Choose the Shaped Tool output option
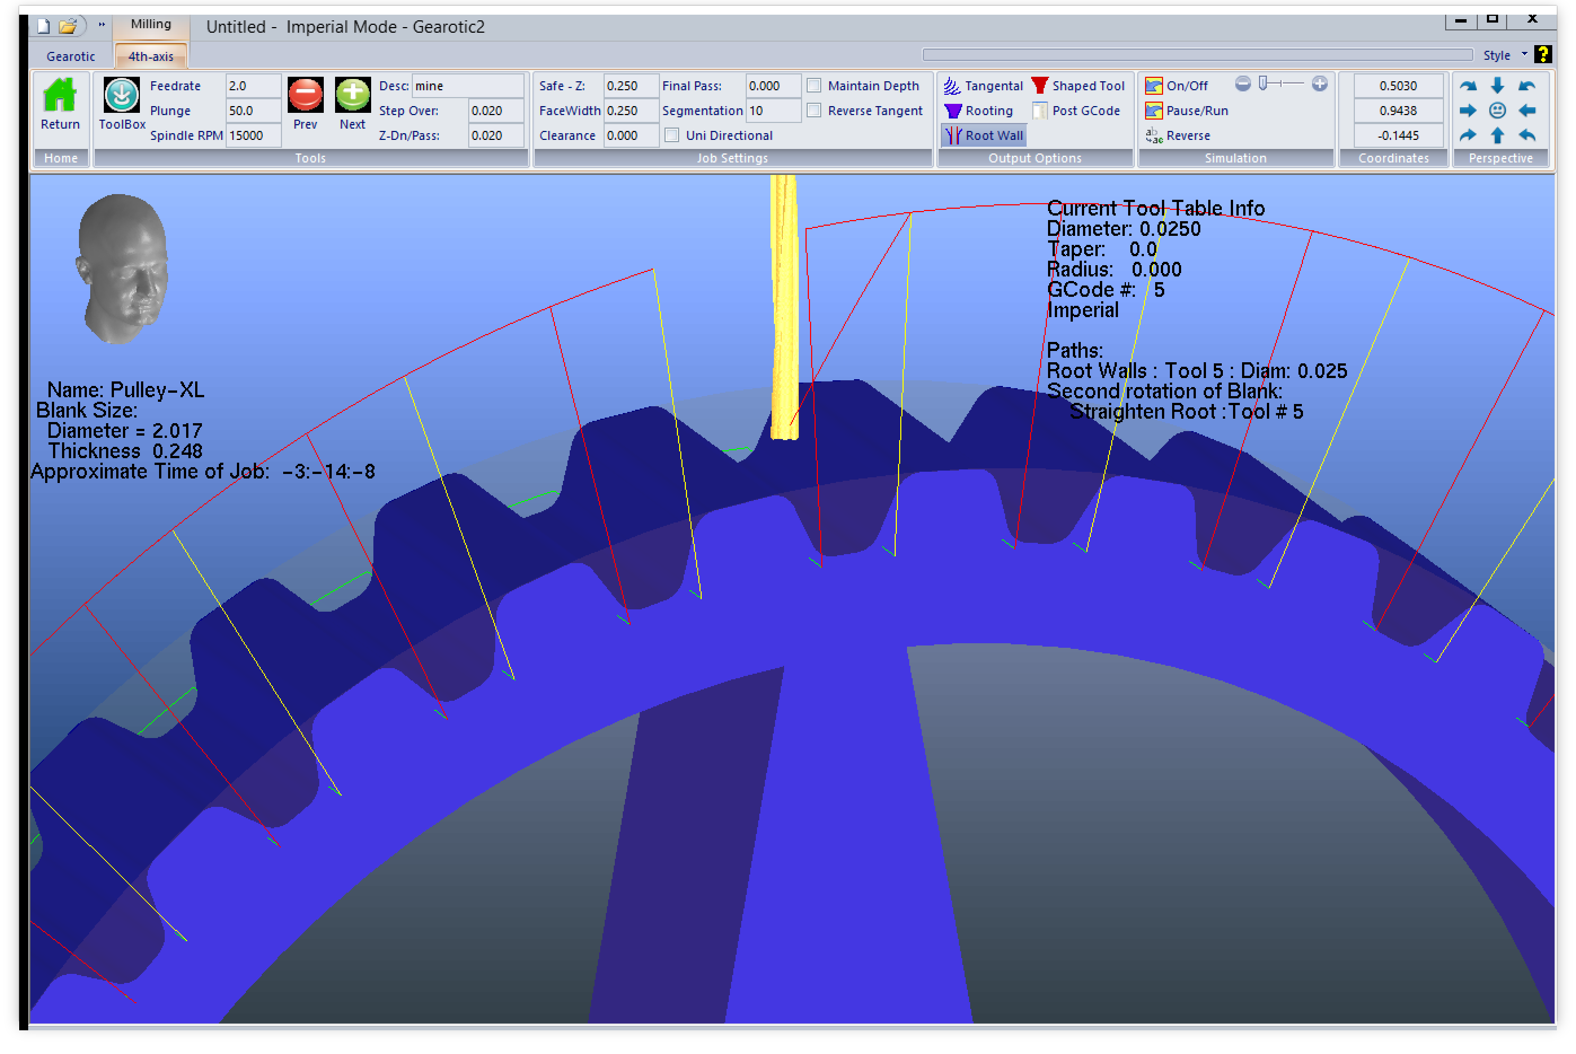This screenshot has width=1576, height=1054. click(x=1078, y=86)
